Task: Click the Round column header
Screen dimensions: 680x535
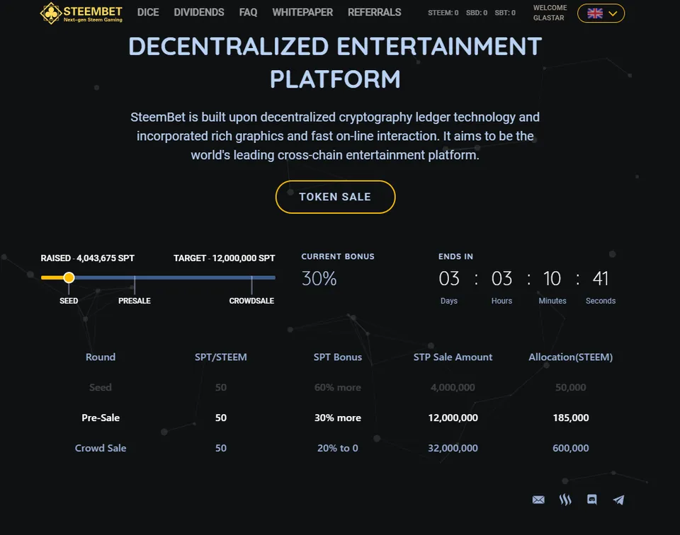Action: coord(101,357)
